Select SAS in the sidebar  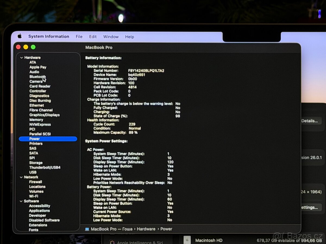[33, 148]
